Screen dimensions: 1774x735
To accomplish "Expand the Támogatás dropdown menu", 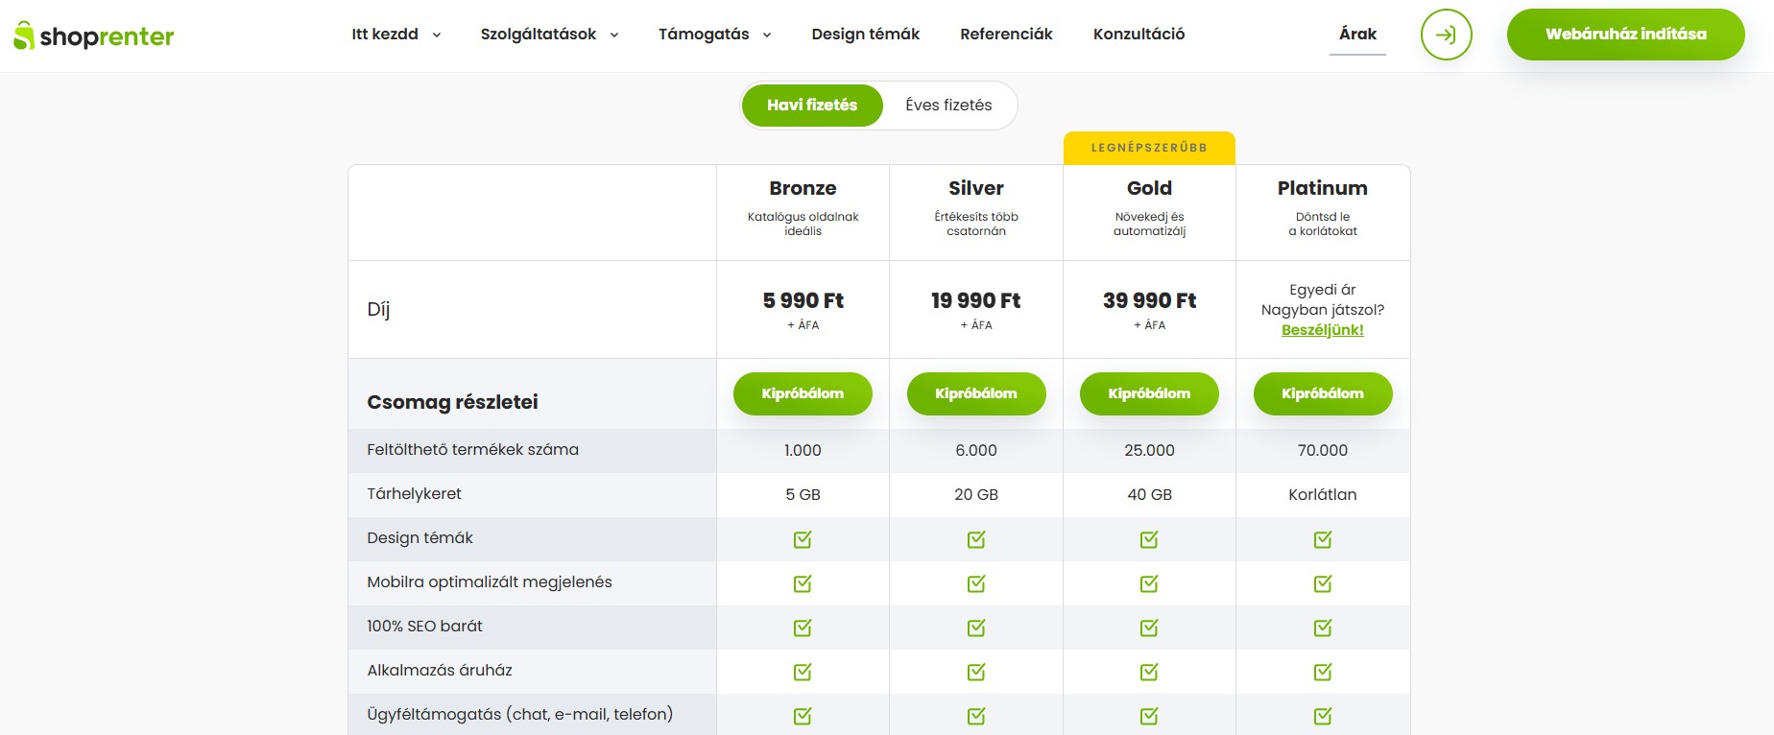I will pyautogui.click(x=715, y=35).
